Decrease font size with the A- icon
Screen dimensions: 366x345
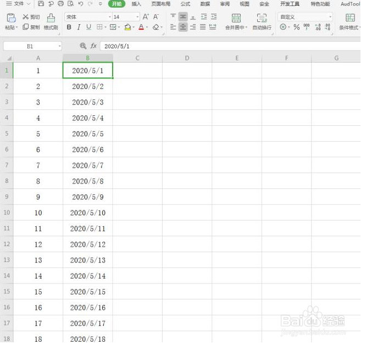pos(156,17)
